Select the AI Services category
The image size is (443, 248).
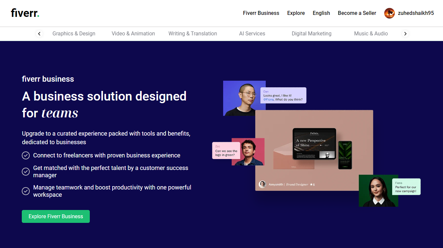point(252,34)
